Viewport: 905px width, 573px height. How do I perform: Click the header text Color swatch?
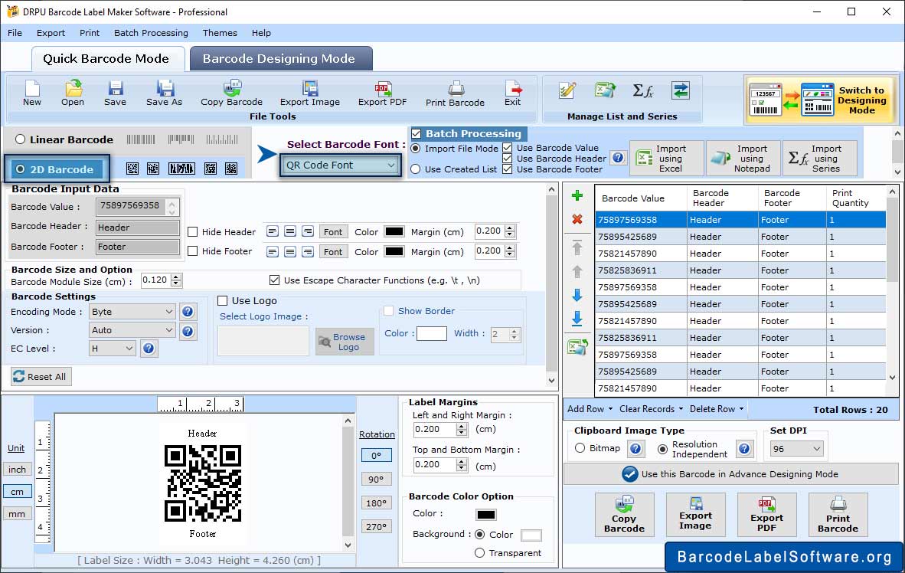(x=394, y=231)
